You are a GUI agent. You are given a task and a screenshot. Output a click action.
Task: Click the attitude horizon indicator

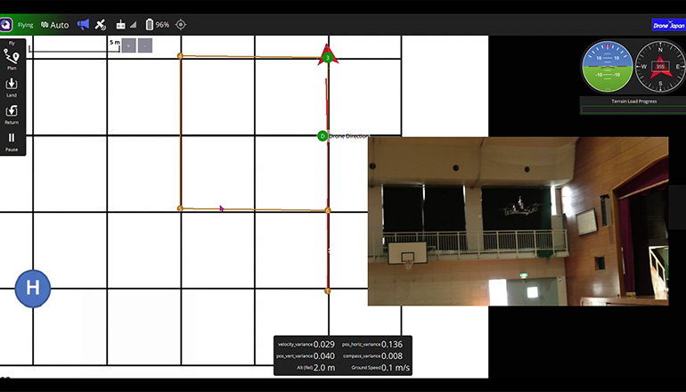[607, 67]
